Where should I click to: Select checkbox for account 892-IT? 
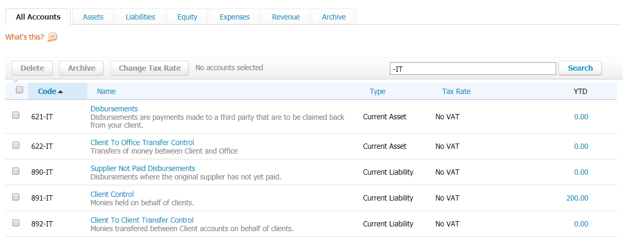tap(16, 223)
